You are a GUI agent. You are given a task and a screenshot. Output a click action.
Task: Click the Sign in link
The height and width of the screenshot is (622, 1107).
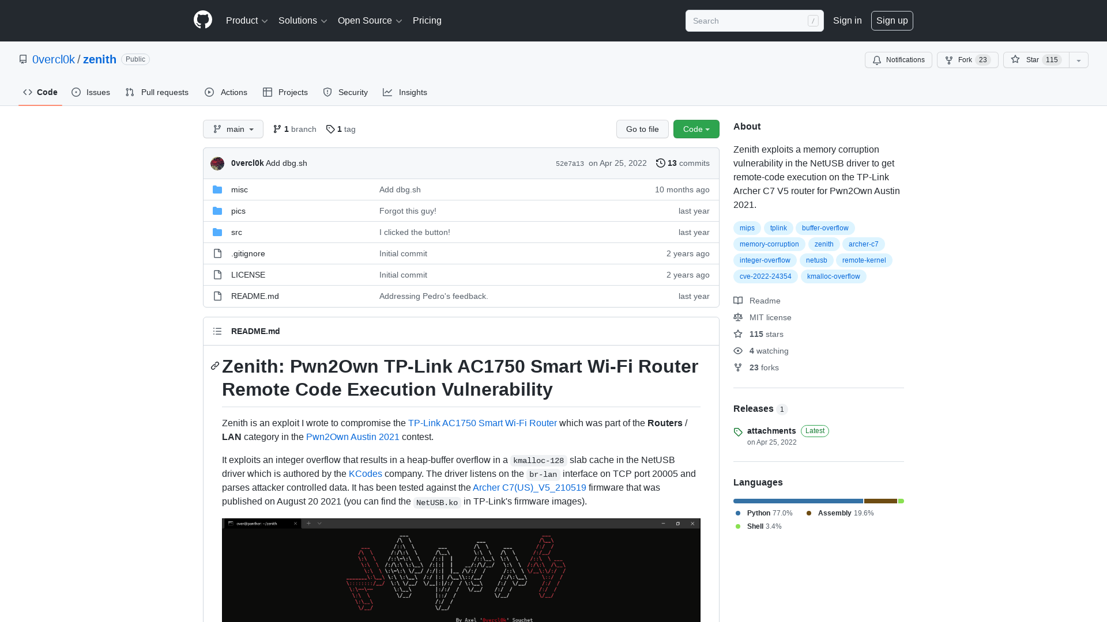tap(847, 21)
